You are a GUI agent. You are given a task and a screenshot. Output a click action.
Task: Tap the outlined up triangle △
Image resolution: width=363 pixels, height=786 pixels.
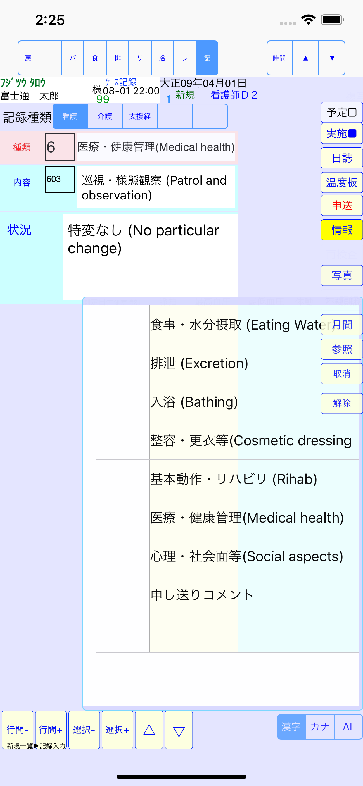coord(149,730)
